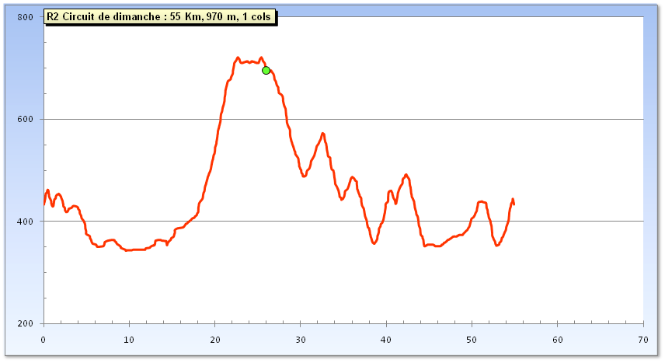Screen dimensions: 665x363
Task: Select the 40 km horizontal axis label
Action: coord(386,340)
